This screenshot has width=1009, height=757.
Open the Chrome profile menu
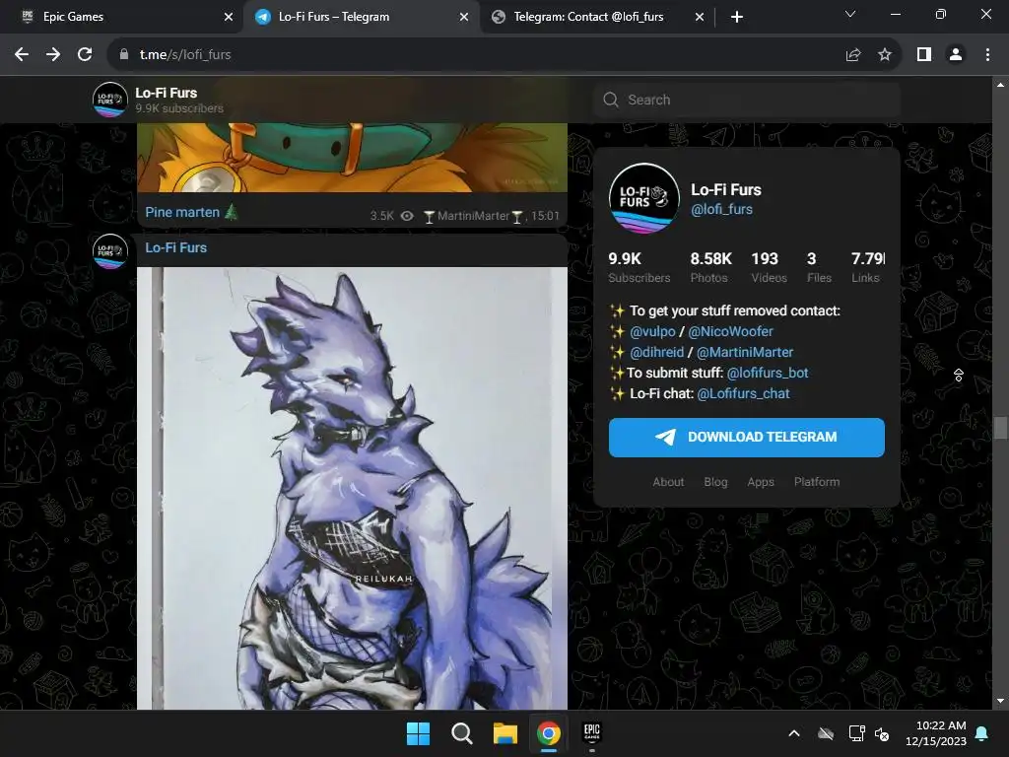point(956,55)
